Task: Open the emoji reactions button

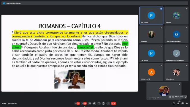Action: click(94, 103)
